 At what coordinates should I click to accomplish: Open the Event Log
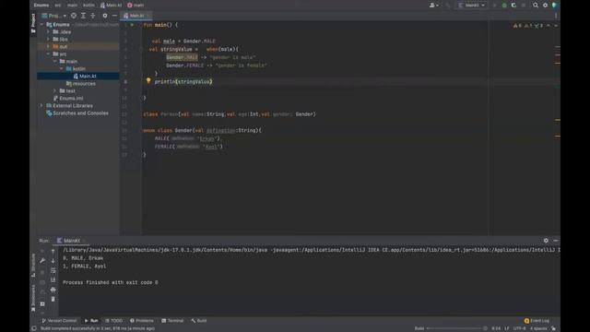[x=537, y=321]
